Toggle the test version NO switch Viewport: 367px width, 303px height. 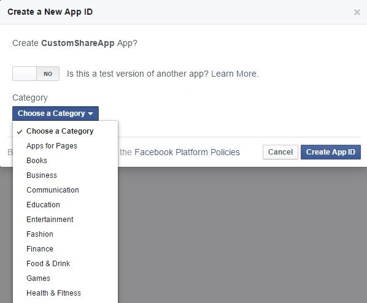click(x=36, y=74)
